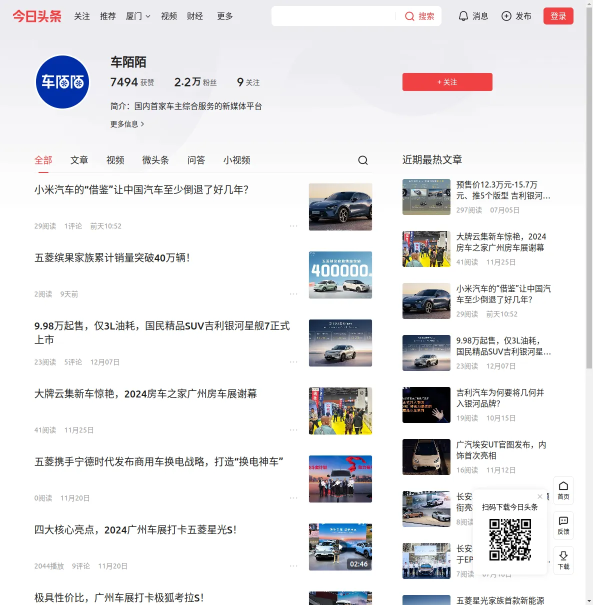593x605 pixels.
Task: Open sidebar article 五菱星光家族首款新能源
Action: tap(500, 600)
